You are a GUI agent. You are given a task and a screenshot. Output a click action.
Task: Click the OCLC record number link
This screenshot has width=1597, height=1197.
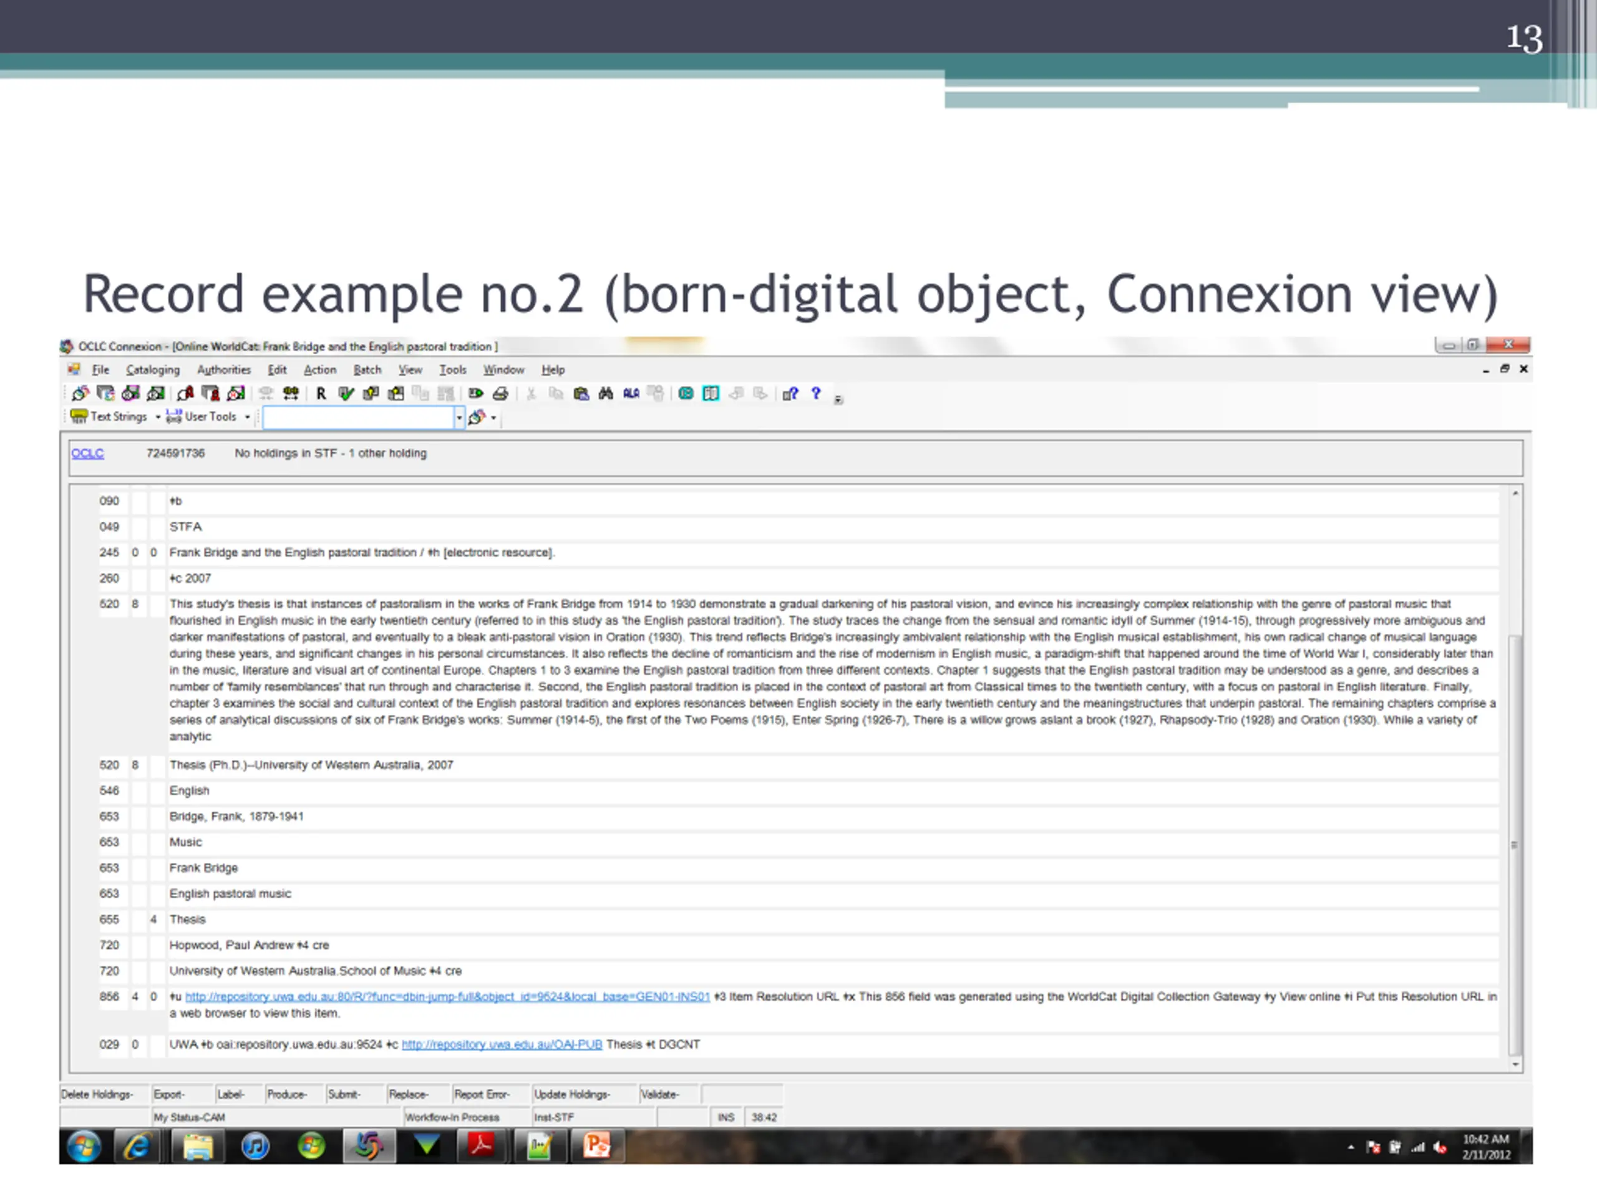(x=87, y=453)
